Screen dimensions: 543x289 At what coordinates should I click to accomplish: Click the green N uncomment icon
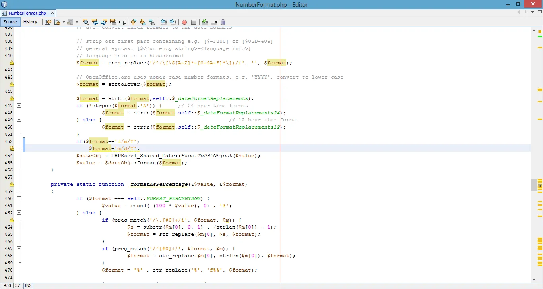tap(205, 22)
